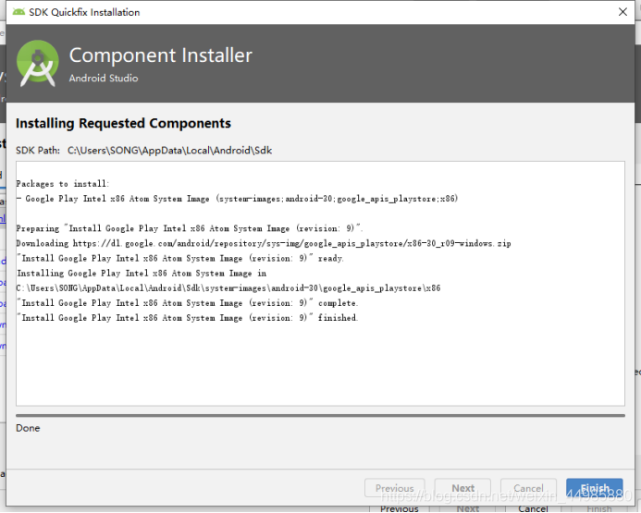The image size is (641, 513).
Task: Click the installation progress bar above Done
Action: [320, 415]
